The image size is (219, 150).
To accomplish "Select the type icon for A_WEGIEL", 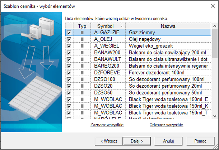I will (82, 46).
